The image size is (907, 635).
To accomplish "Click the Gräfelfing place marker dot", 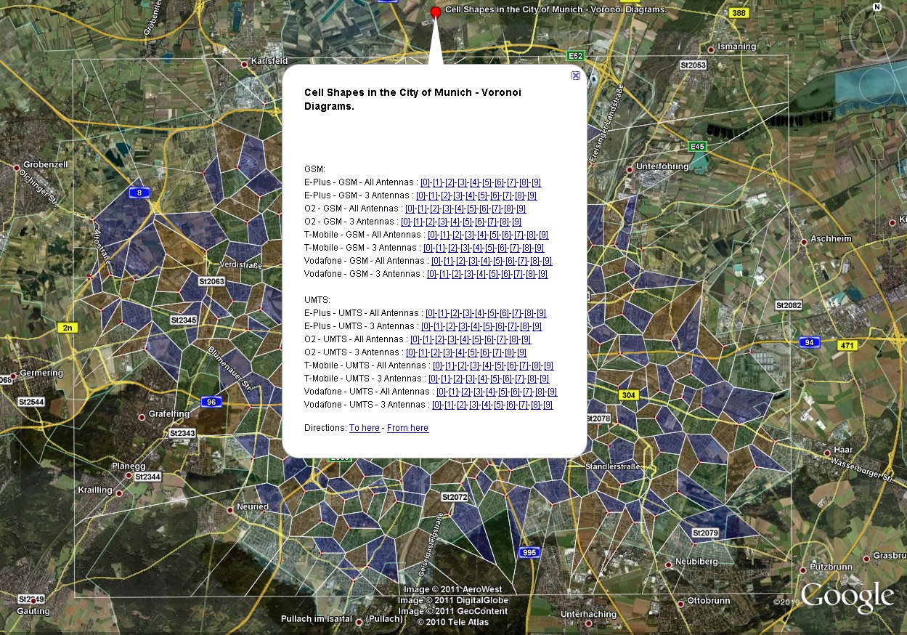I will point(142,417).
